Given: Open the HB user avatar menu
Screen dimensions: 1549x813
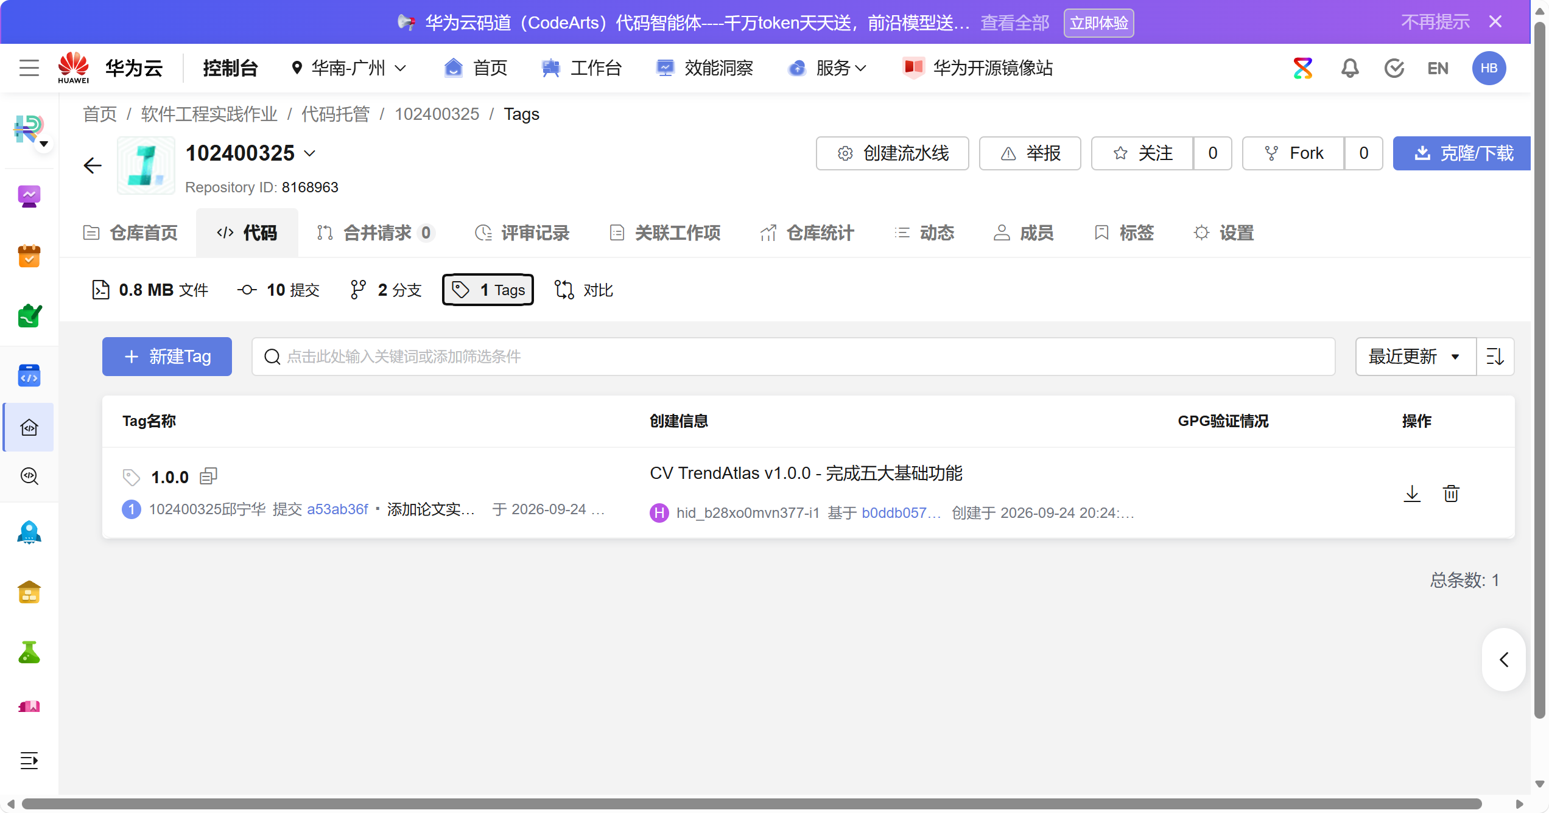Looking at the screenshot, I should 1489,68.
